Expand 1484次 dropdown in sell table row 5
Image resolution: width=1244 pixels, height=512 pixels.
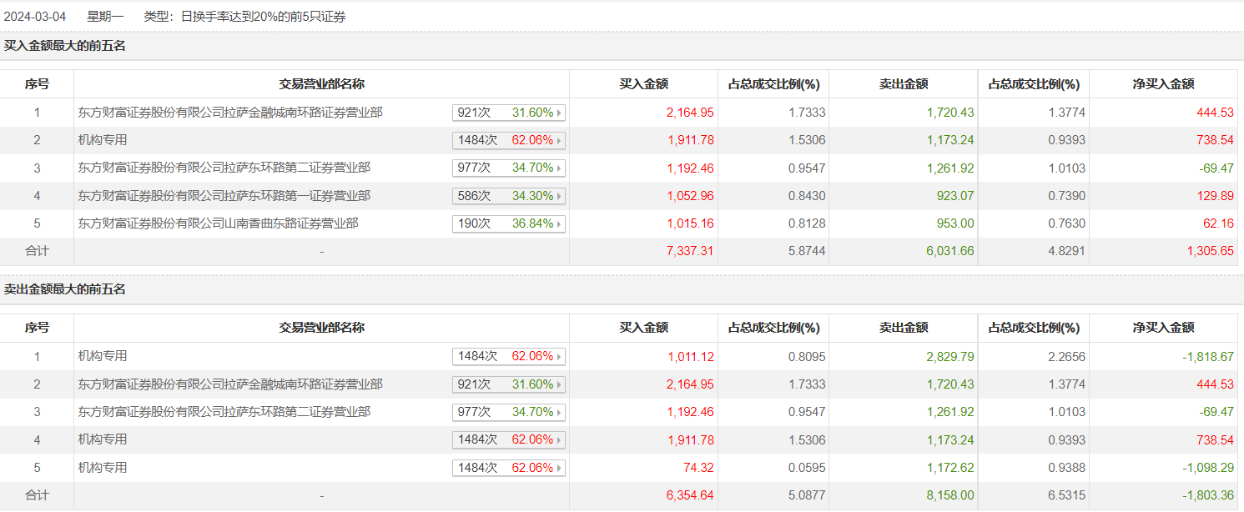coord(559,468)
